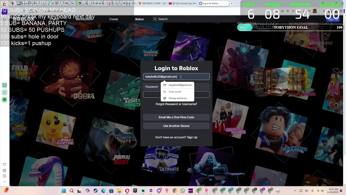
Task: Open Microsoft Store from the taskbar
Action: [x=111, y=191]
